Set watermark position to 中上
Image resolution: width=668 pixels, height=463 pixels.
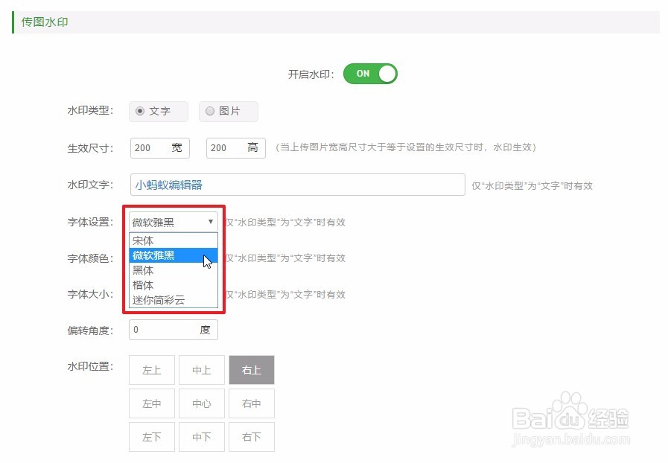click(201, 369)
